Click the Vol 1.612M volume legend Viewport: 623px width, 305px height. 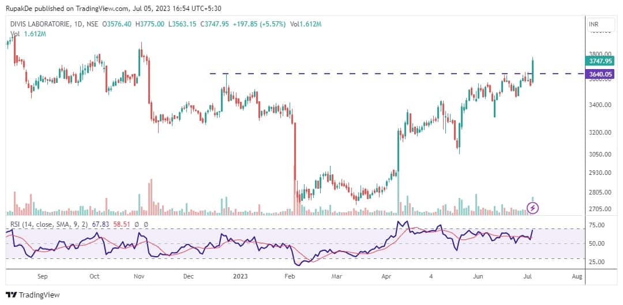click(x=28, y=34)
